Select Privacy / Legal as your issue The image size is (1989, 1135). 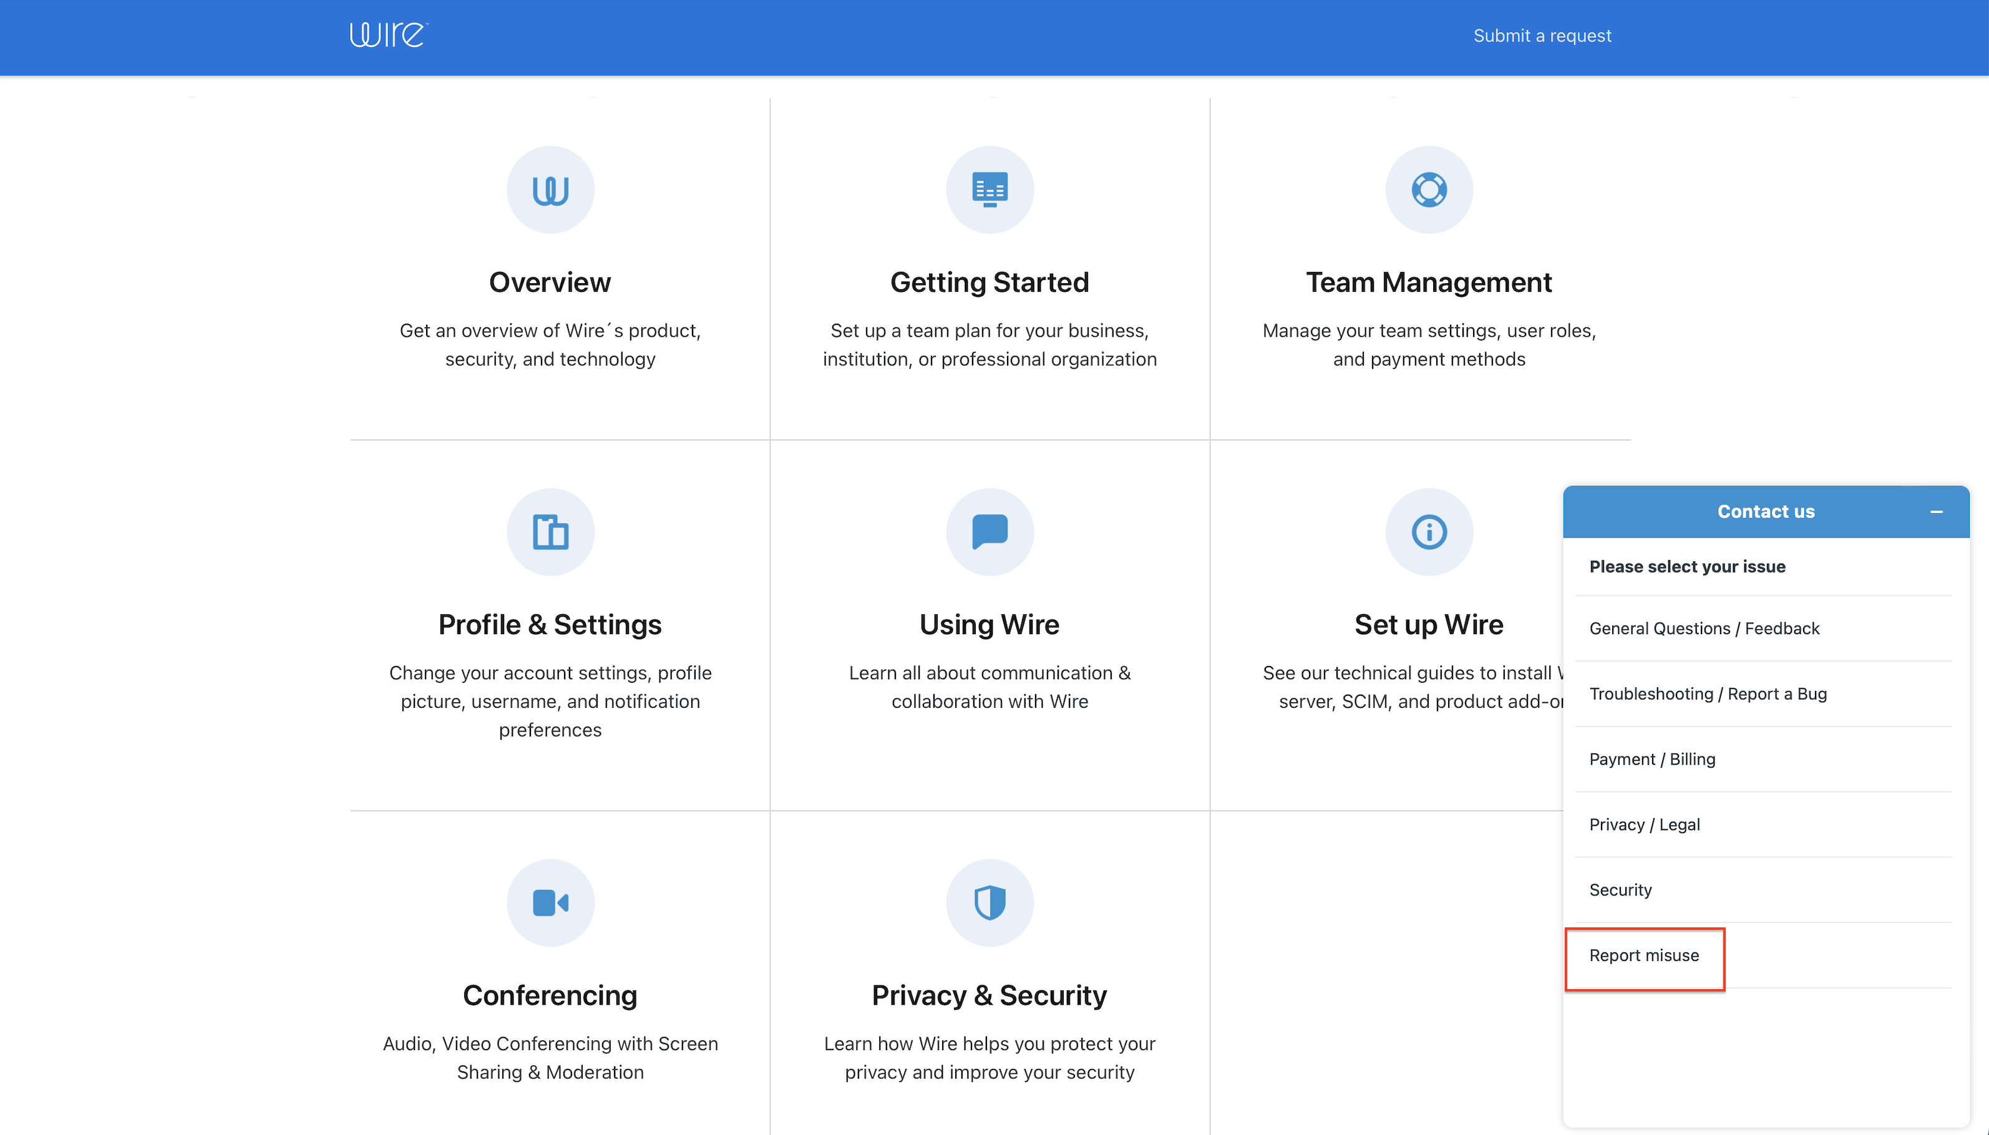click(x=1645, y=824)
